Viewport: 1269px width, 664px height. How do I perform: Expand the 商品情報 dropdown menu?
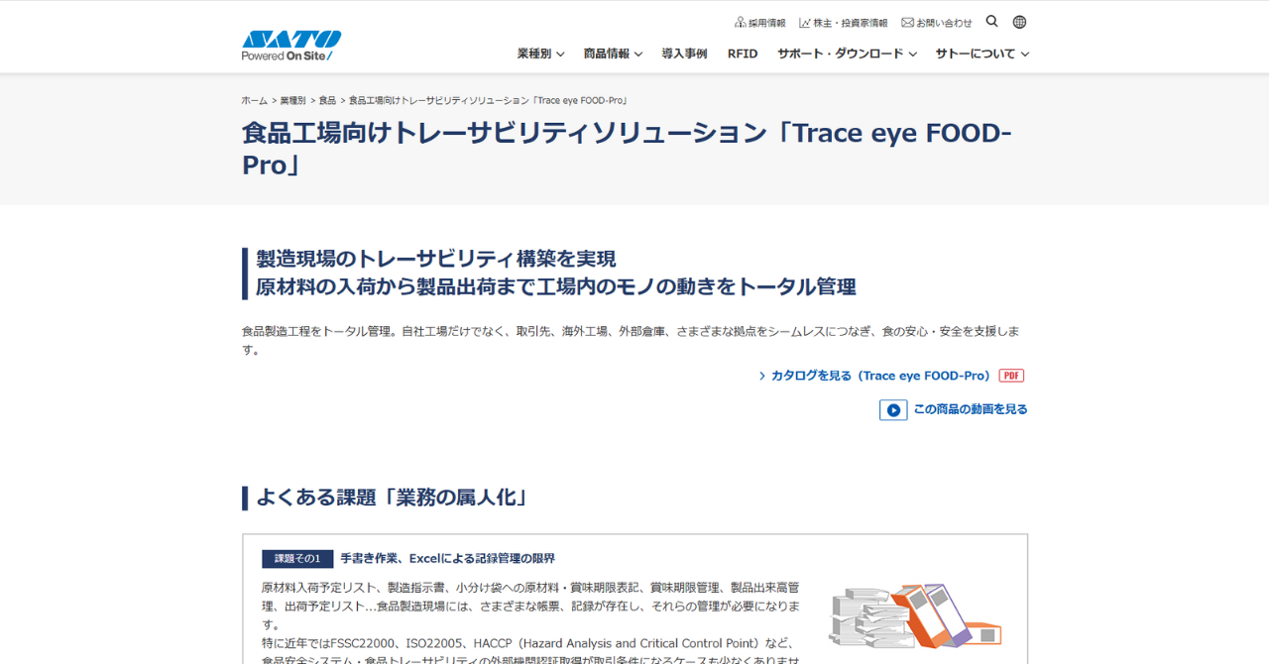(x=613, y=54)
